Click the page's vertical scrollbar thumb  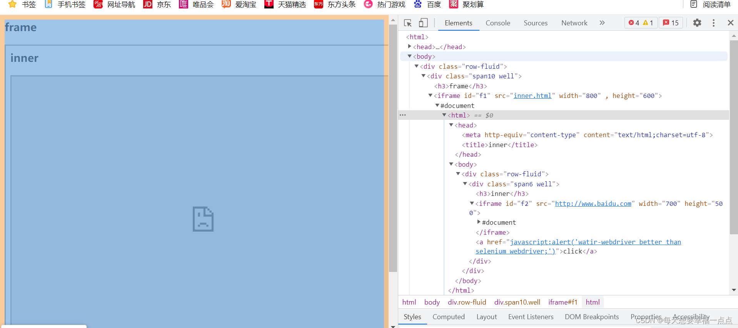[x=393, y=148]
